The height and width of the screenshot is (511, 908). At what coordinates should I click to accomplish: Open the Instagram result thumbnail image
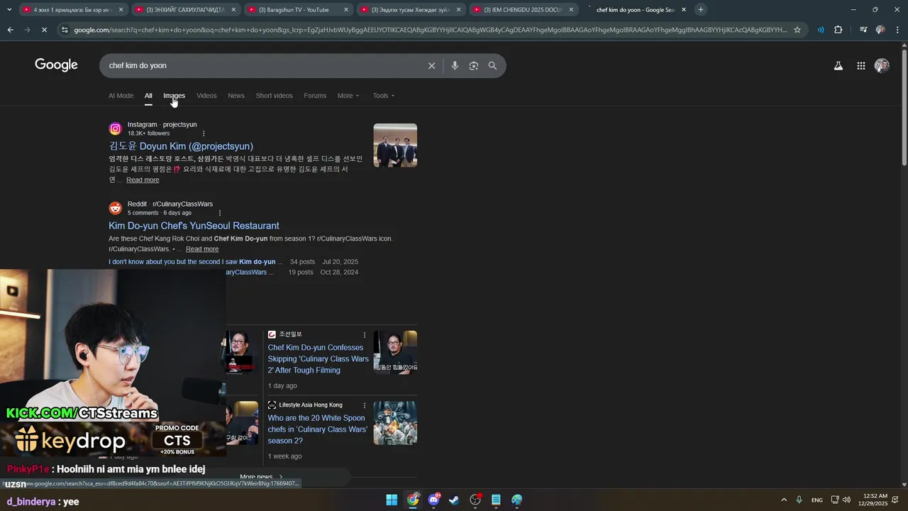(395, 145)
